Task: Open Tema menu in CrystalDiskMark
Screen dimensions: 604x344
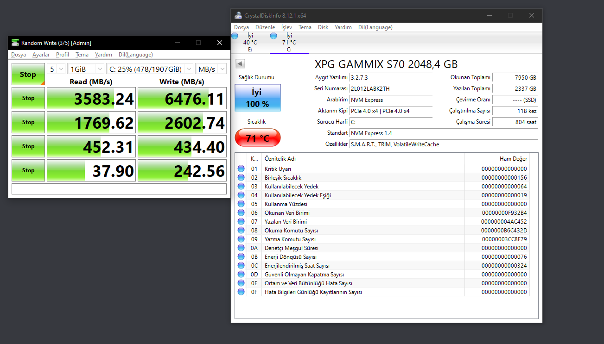Action: click(82, 55)
